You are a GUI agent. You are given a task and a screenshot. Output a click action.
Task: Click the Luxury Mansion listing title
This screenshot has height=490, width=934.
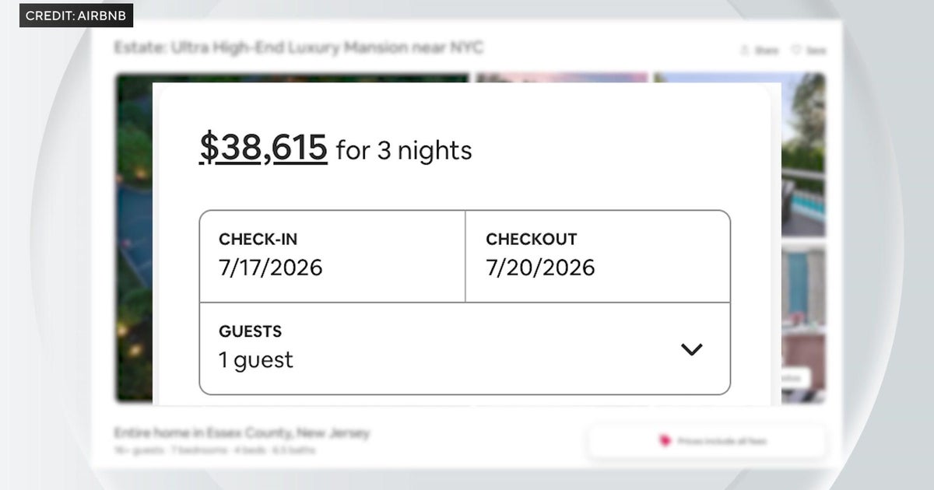tap(298, 48)
